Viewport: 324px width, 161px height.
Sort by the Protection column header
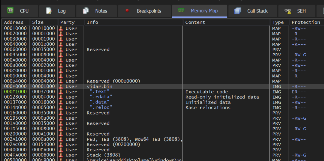[306, 22]
